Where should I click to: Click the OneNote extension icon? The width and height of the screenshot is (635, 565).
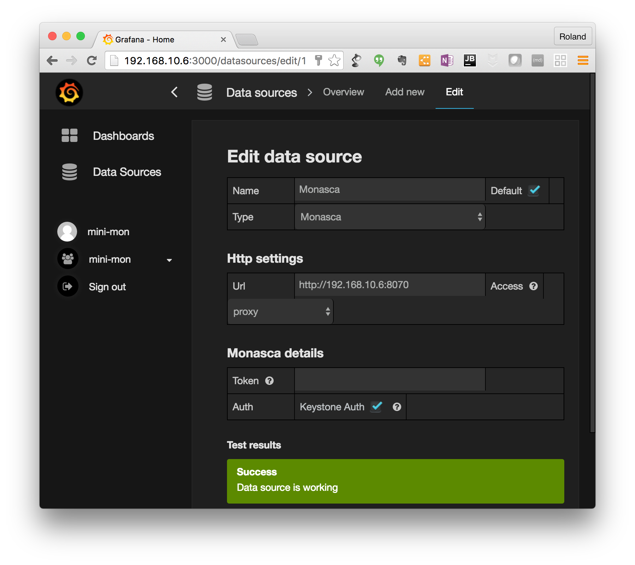click(x=447, y=60)
